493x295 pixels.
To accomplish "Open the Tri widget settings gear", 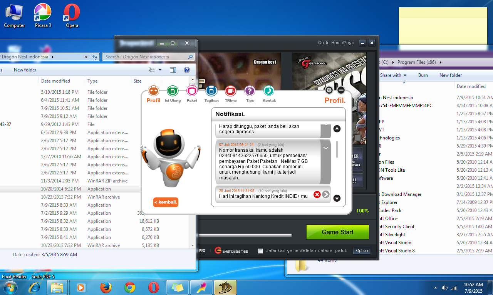I will 329,90.
